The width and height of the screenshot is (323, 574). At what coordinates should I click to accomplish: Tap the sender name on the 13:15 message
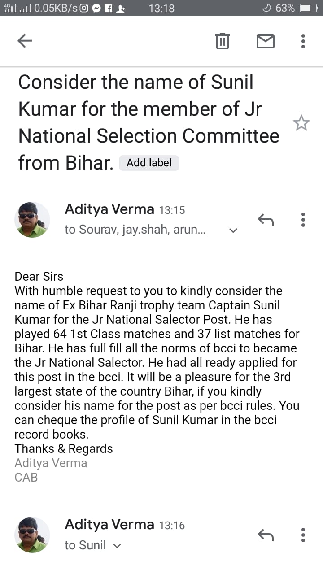pyautogui.click(x=109, y=209)
